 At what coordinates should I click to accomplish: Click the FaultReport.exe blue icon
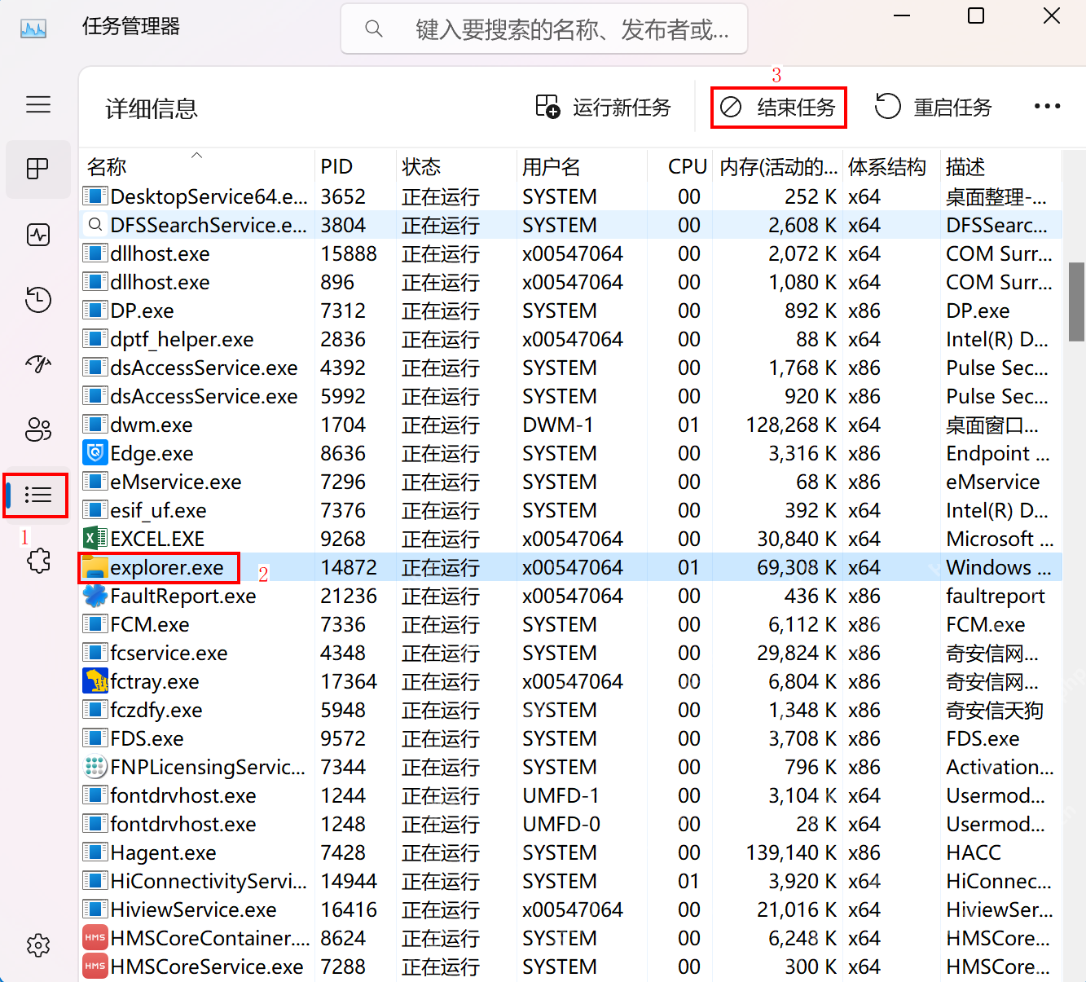[95, 596]
